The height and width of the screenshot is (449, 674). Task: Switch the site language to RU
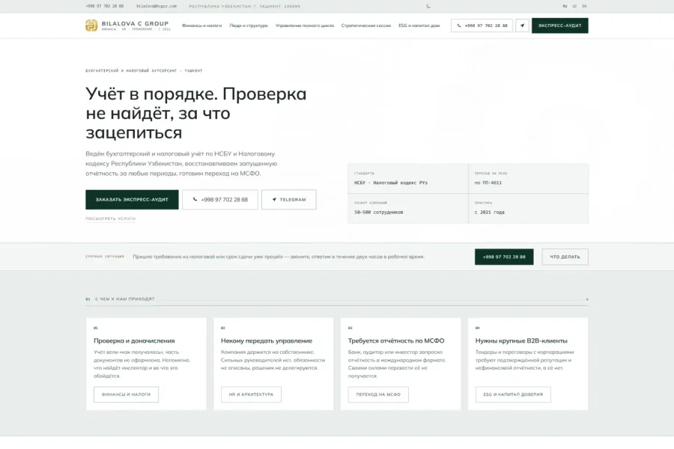[x=565, y=7]
